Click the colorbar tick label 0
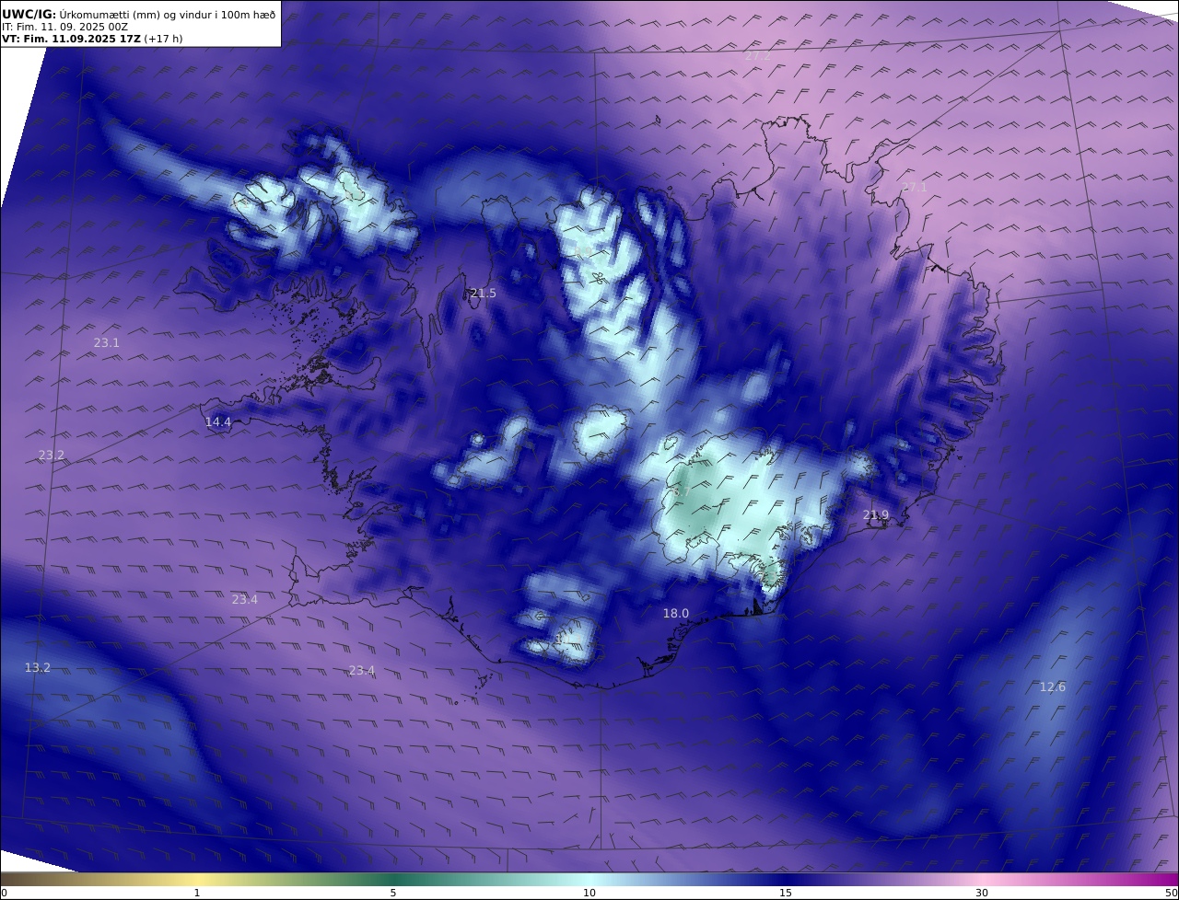The height and width of the screenshot is (900, 1179). pos(4,893)
